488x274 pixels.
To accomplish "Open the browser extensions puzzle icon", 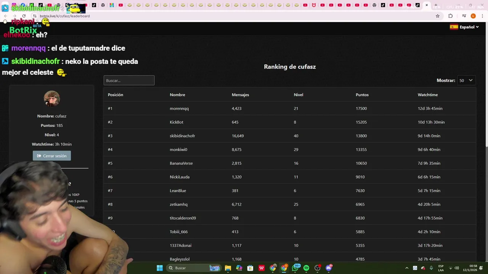I will click(450, 16).
